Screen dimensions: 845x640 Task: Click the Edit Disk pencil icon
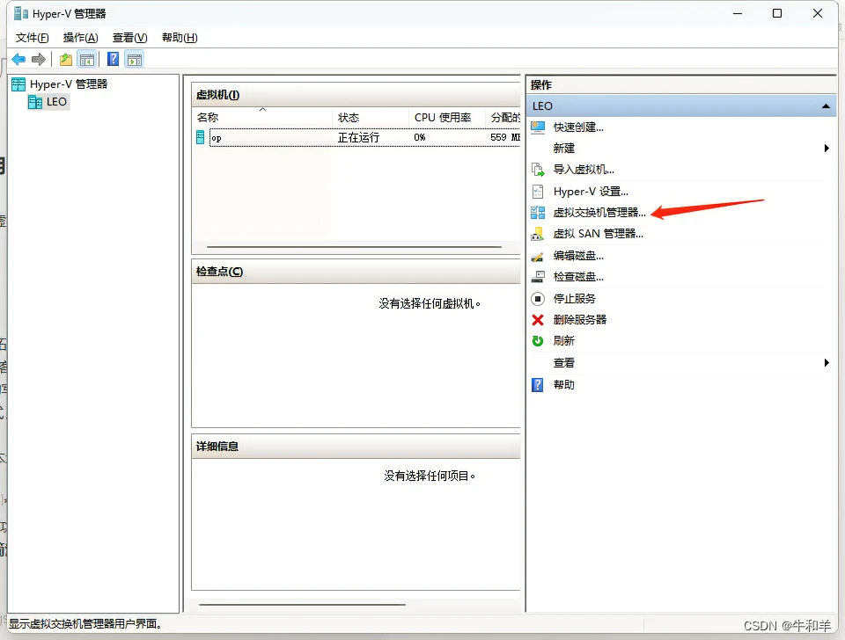click(x=537, y=256)
